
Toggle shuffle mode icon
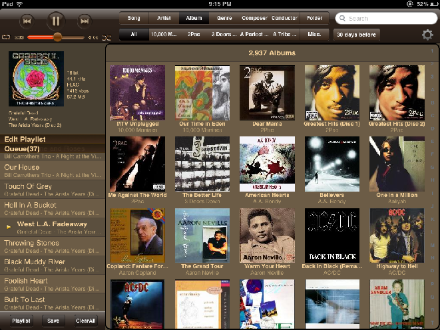pos(107,37)
